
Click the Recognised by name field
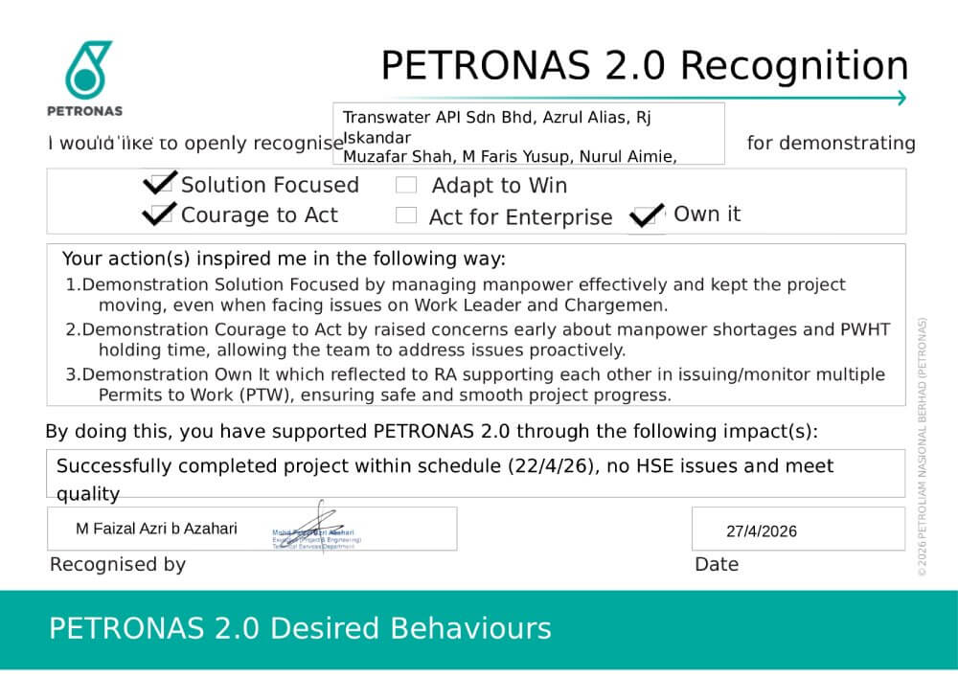click(x=252, y=529)
